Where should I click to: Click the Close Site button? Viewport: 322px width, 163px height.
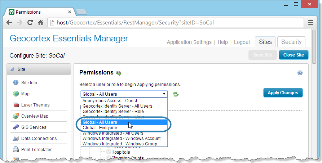294,55
